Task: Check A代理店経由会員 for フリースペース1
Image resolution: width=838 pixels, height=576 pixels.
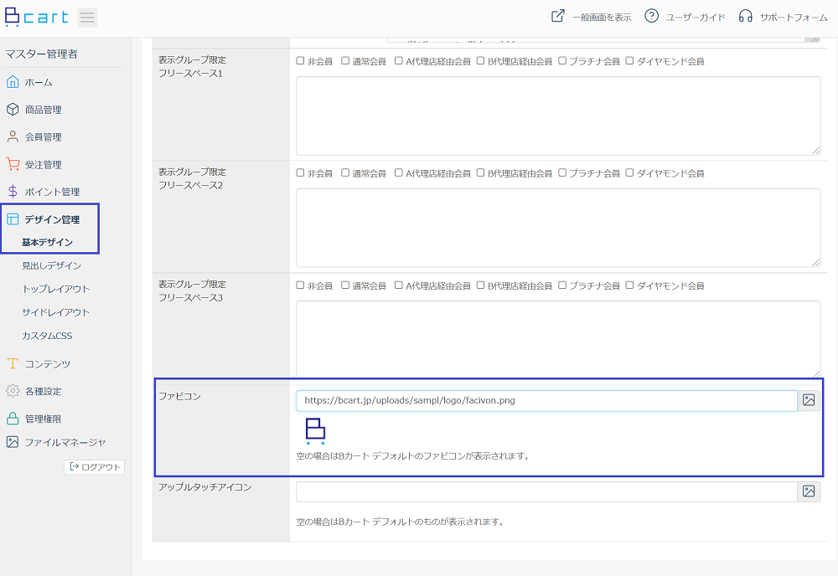Action: point(399,61)
